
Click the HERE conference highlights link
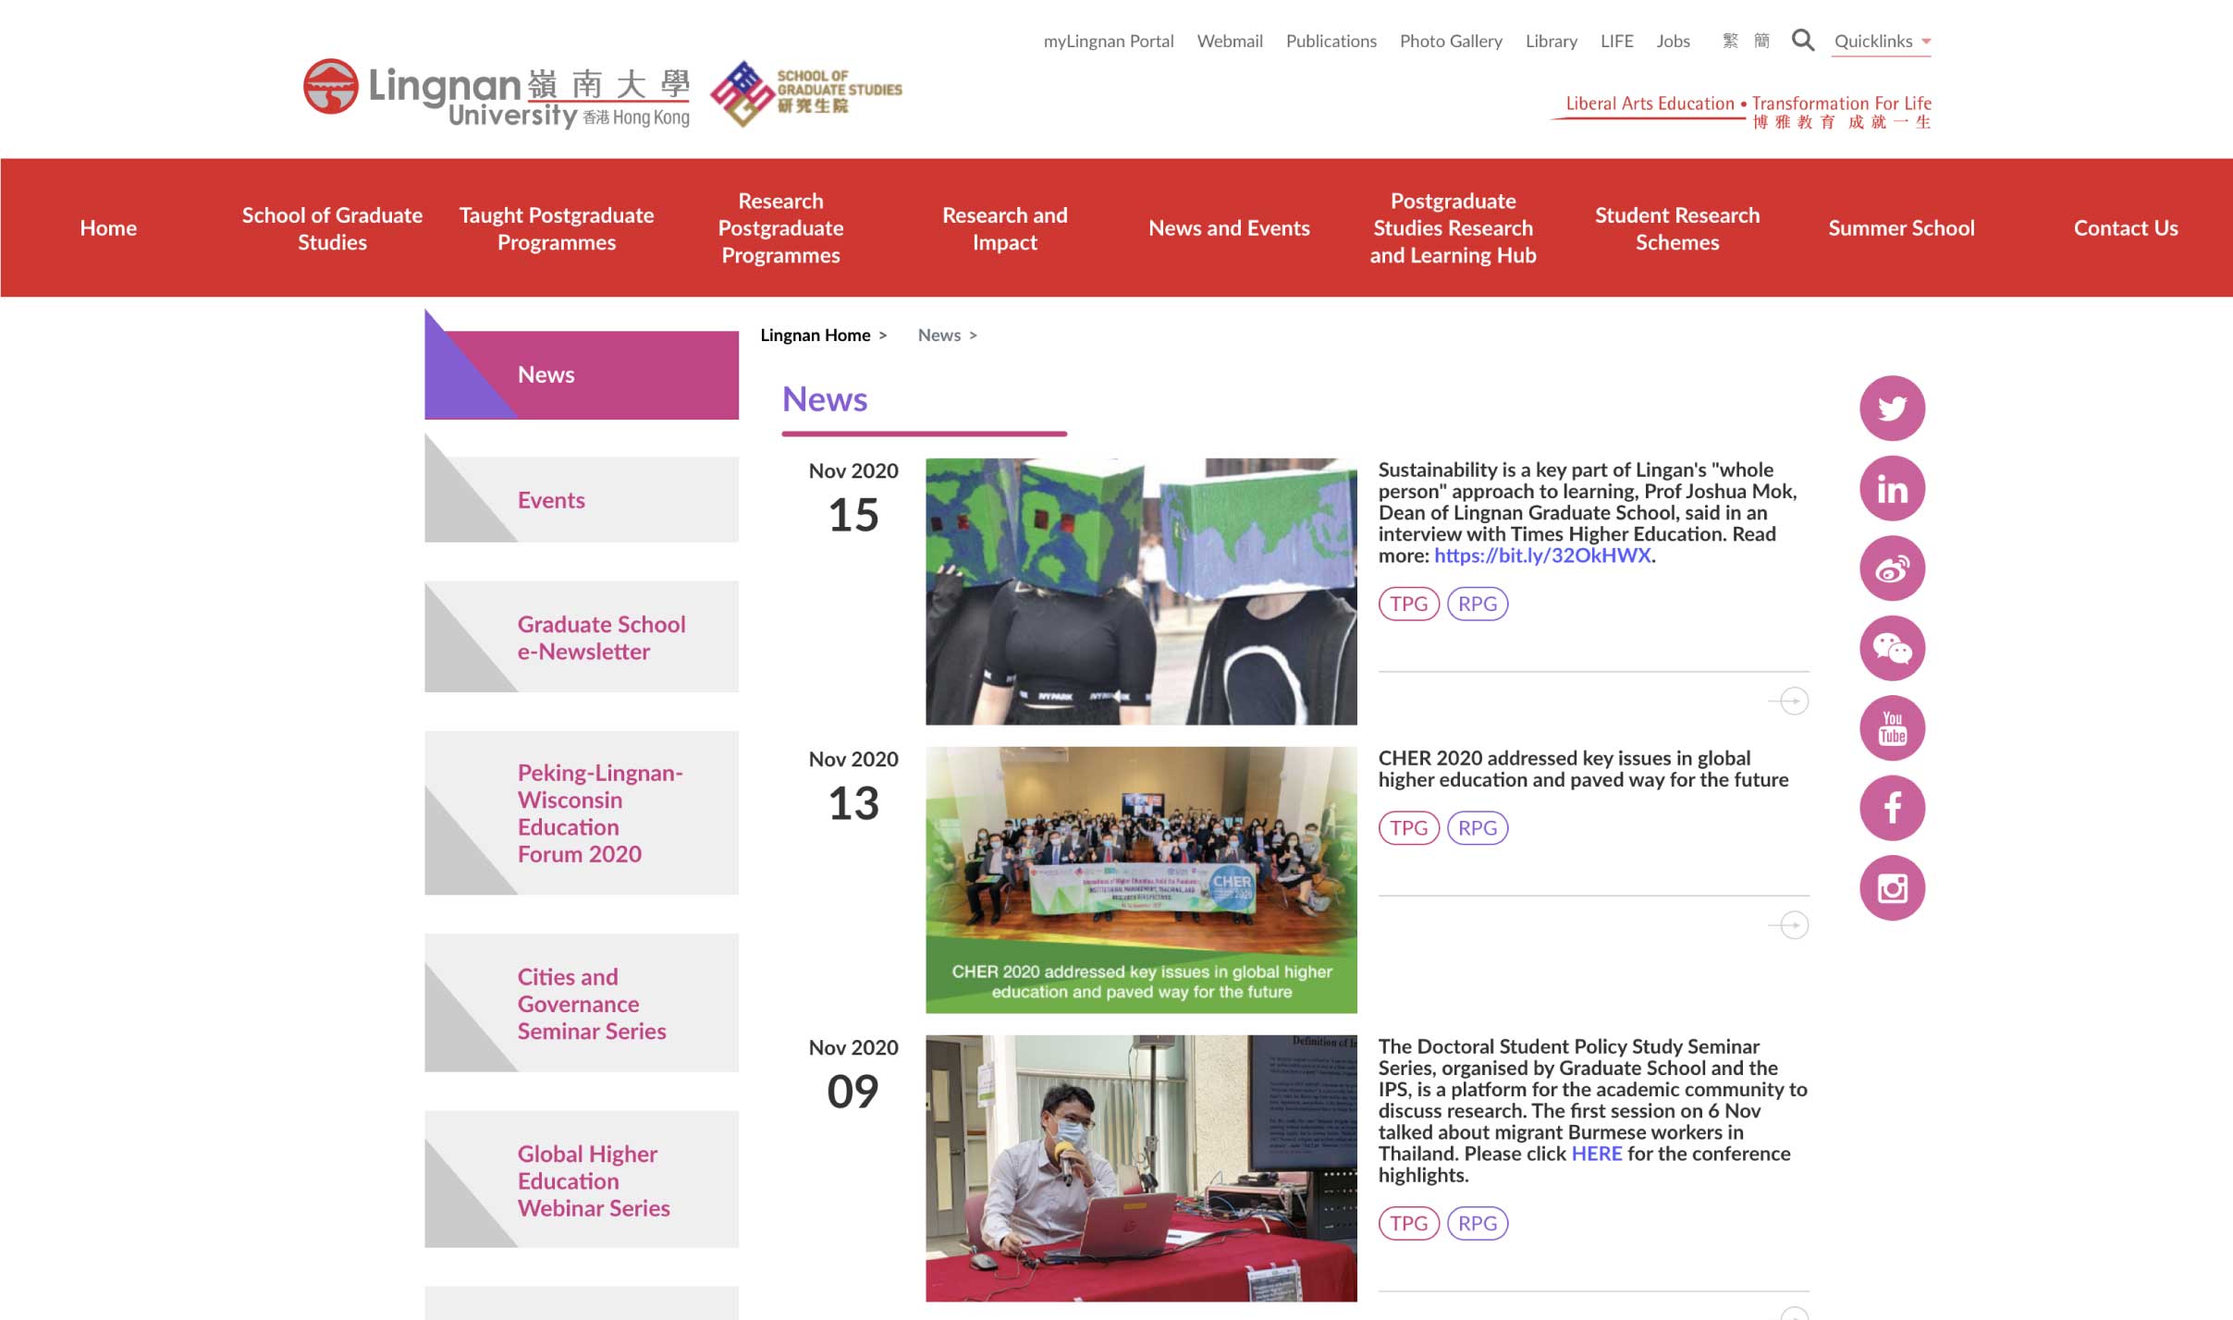1596,1154
